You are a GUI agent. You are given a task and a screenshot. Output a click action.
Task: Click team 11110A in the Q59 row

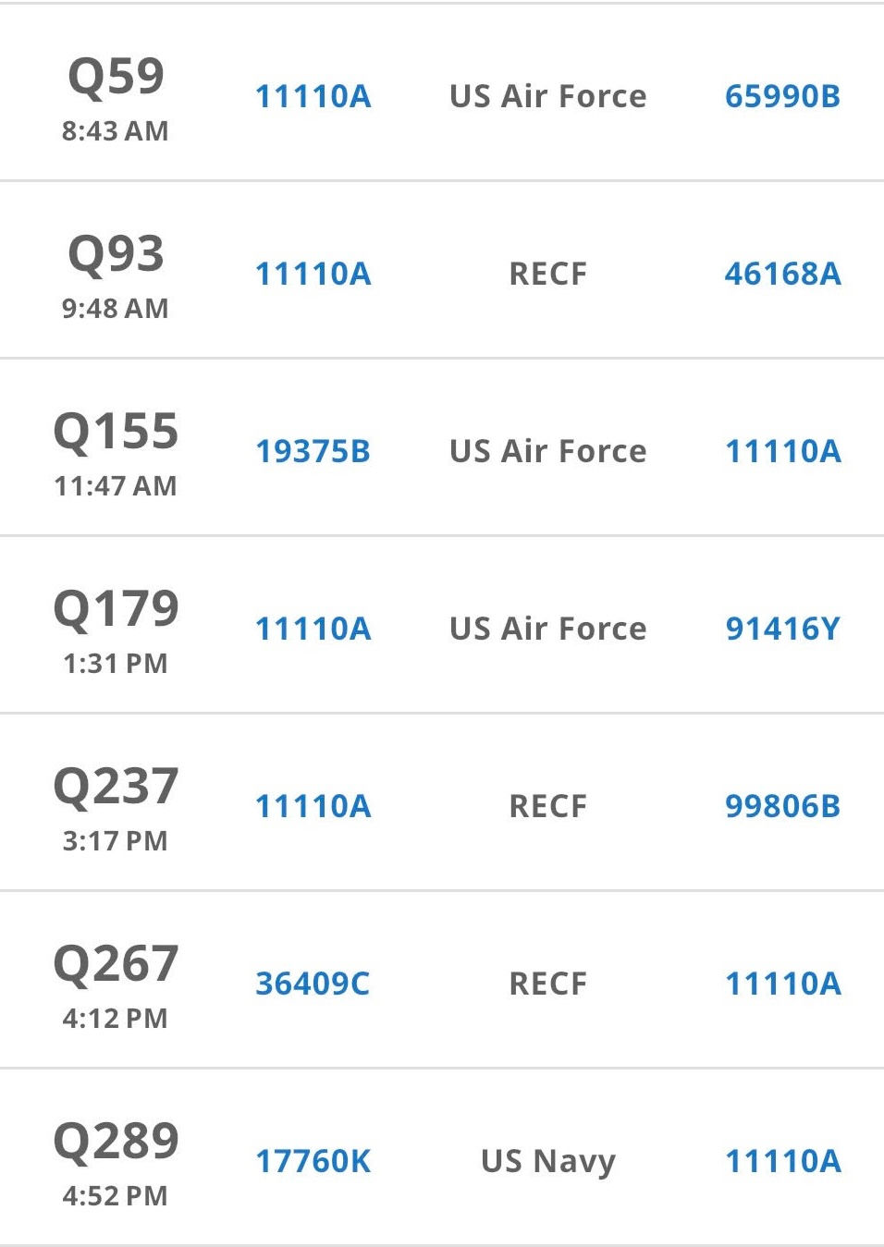313,96
